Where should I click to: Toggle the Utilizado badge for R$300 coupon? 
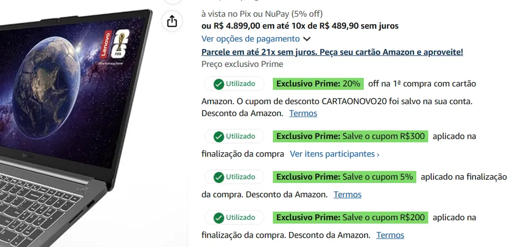tap(234, 136)
